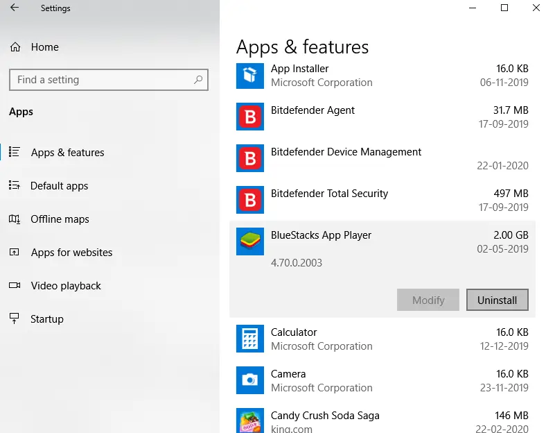This screenshot has height=433, width=546.
Task: Click the Calculator app icon
Action: tap(250, 339)
